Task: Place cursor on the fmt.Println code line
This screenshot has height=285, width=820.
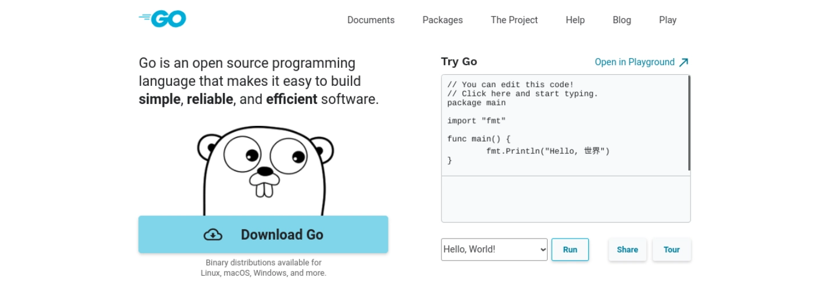Action: [x=548, y=151]
